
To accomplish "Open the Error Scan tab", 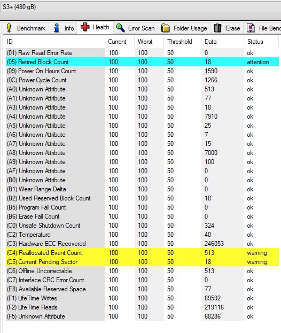I will (x=136, y=28).
